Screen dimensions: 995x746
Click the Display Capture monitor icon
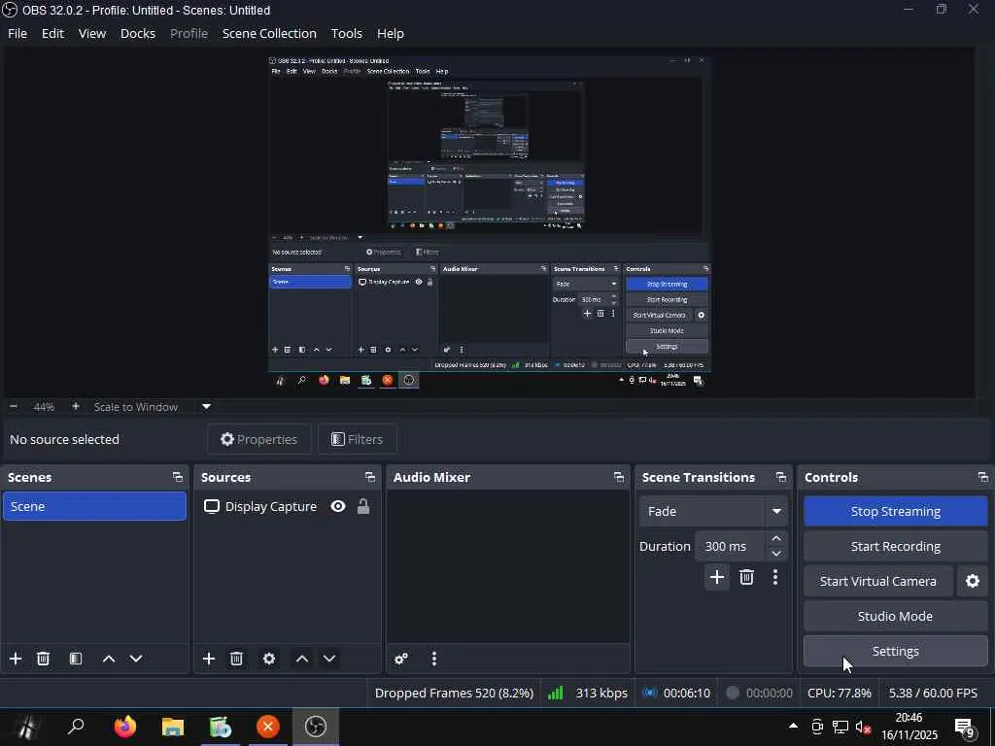tap(211, 506)
